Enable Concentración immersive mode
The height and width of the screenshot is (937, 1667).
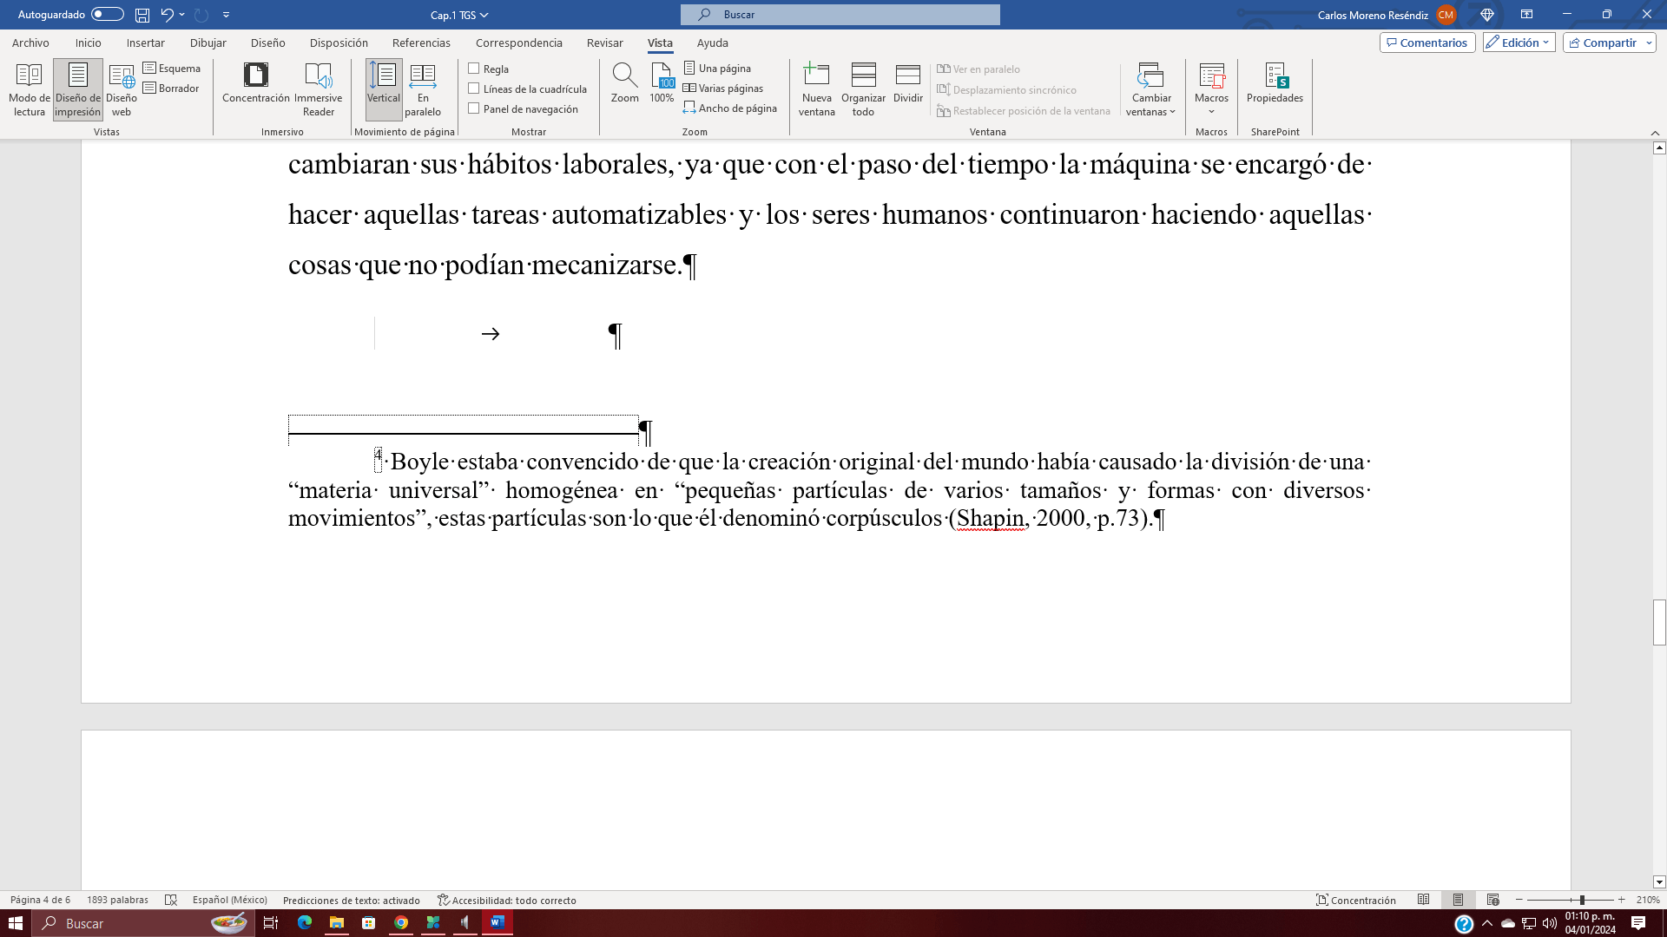[255, 83]
